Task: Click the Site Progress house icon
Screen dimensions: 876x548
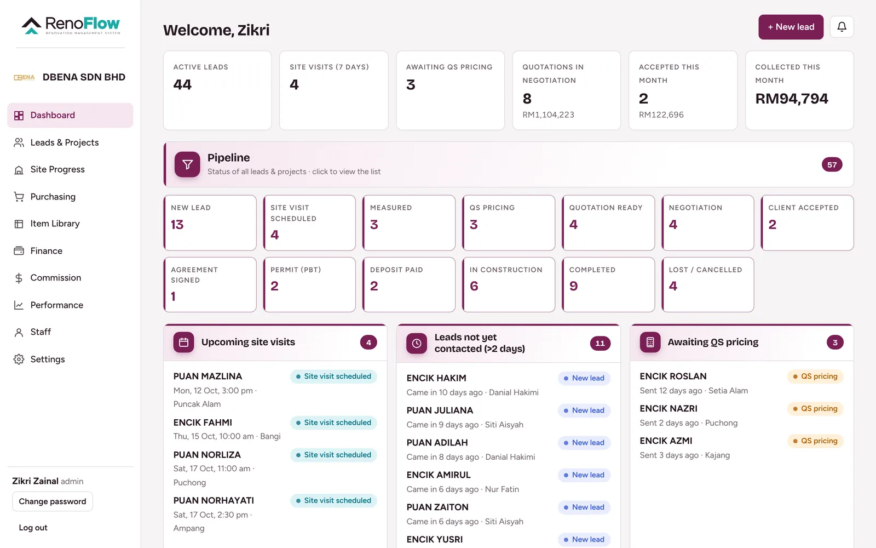Action: pyautogui.click(x=19, y=170)
